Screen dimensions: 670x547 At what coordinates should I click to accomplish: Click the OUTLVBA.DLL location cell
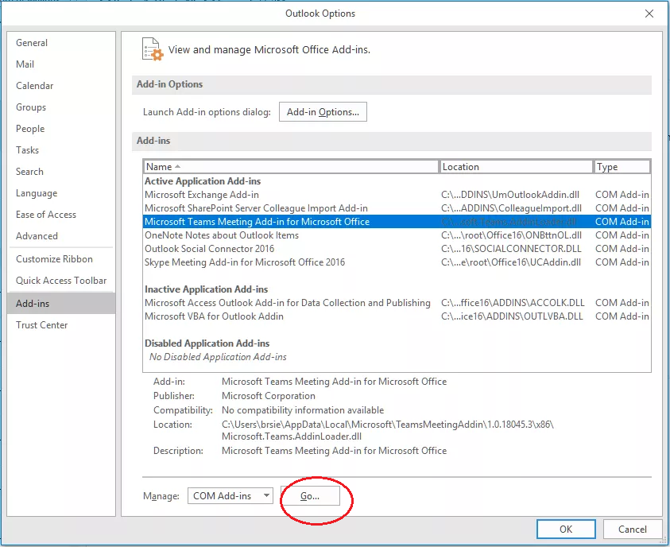click(512, 316)
